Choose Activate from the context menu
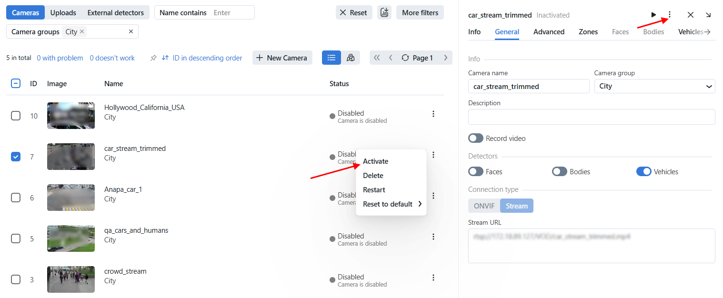Image resolution: width=723 pixels, height=298 pixels. 375,161
